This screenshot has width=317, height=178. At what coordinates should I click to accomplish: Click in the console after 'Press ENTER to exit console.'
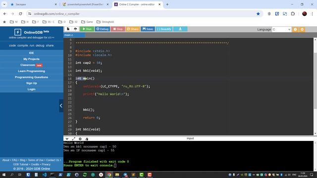point(115,166)
